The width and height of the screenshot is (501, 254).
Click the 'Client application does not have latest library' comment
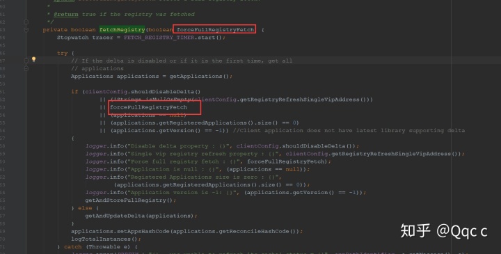click(x=349, y=130)
